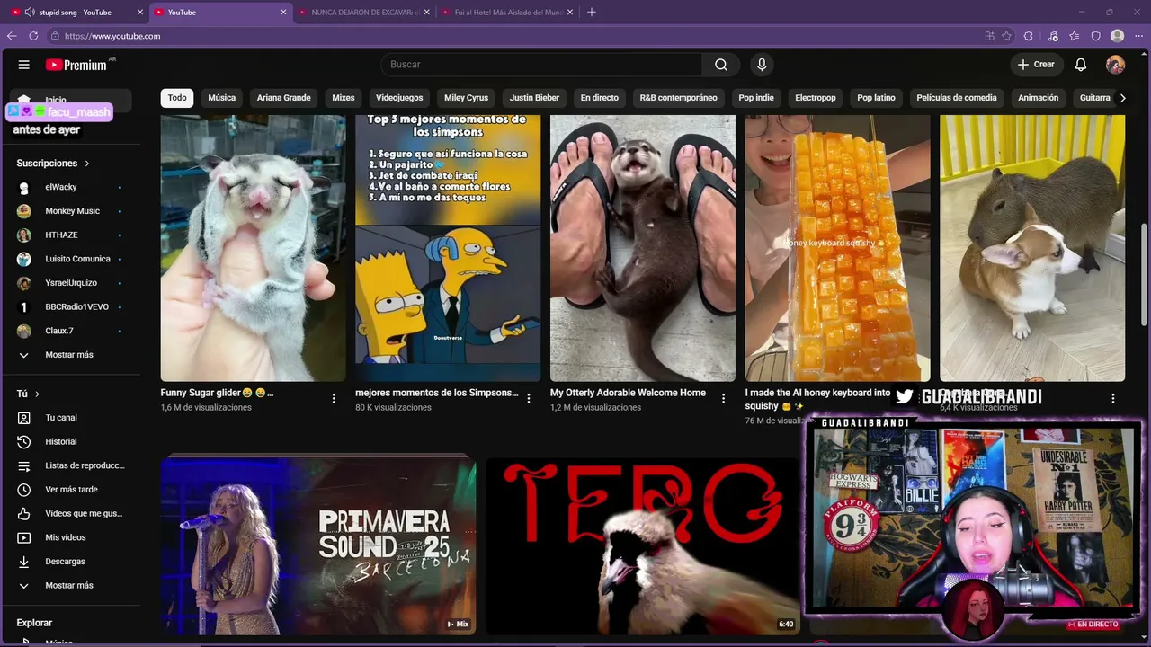Switch to the NUNCA DEJARON DE EXCAVAR tab
The image size is (1151, 647).
click(x=363, y=13)
